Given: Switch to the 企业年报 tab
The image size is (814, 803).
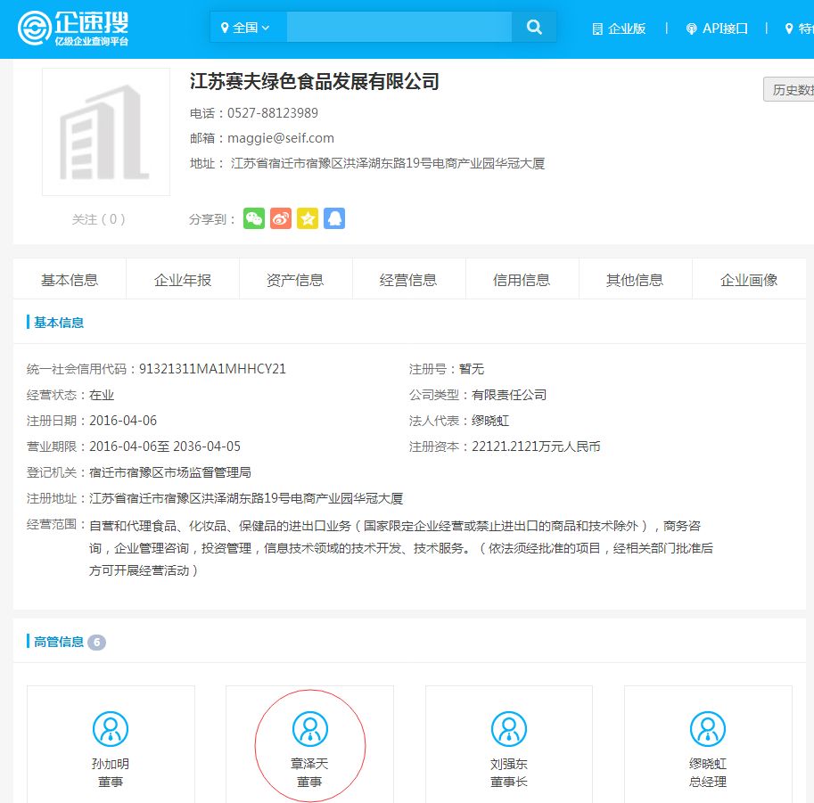Looking at the screenshot, I should 182,279.
